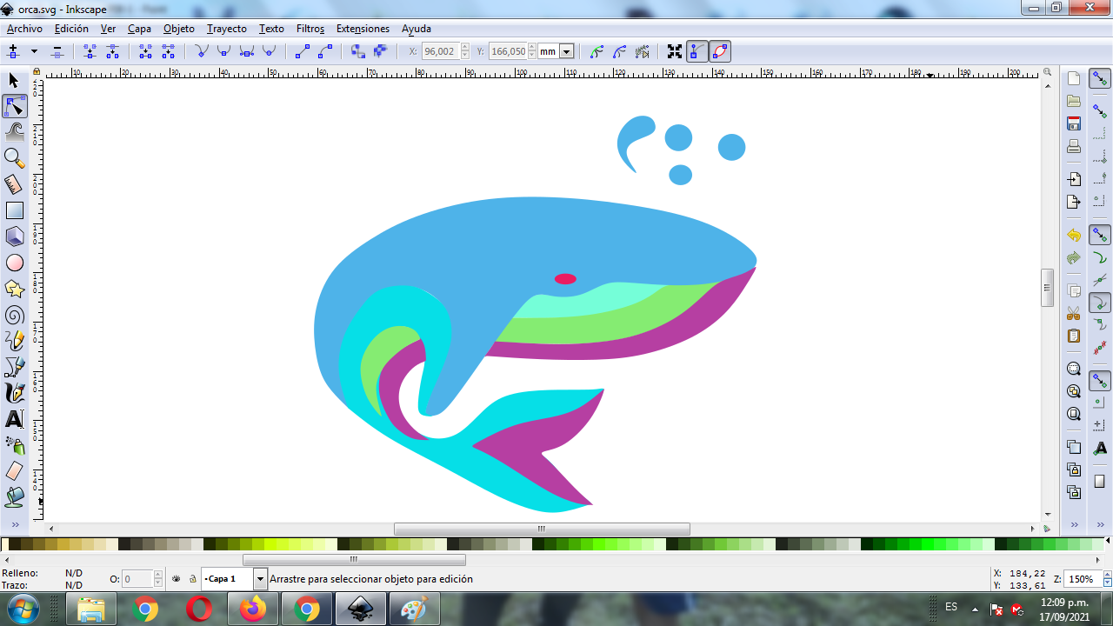The width and height of the screenshot is (1113, 626).
Task: Open Opera browser from the taskbar
Action: point(198,609)
